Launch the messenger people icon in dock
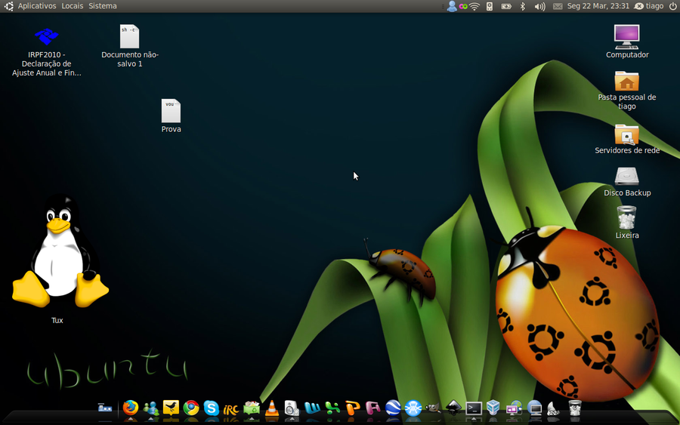The width and height of the screenshot is (680, 425). click(150, 408)
